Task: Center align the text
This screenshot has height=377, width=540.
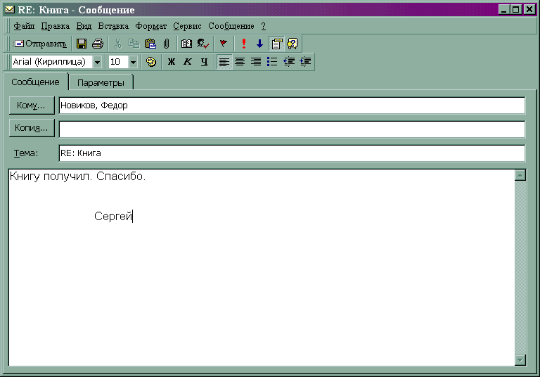Action: click(x=240, y=62)
